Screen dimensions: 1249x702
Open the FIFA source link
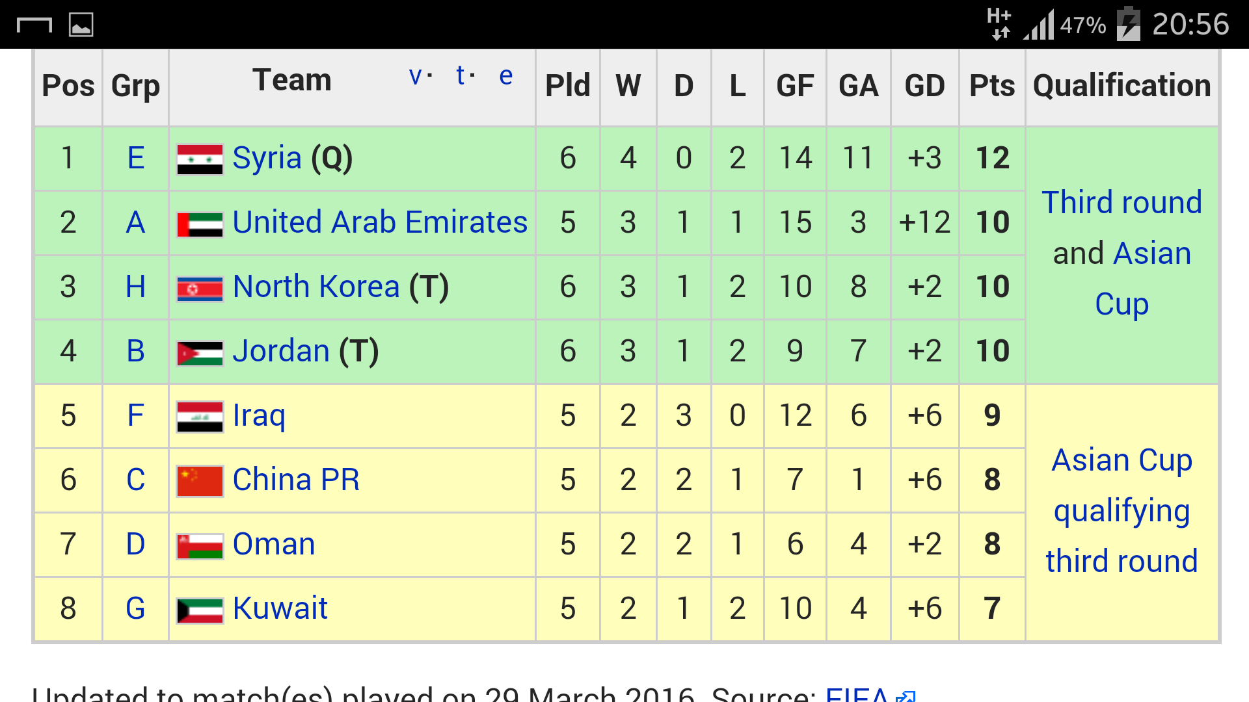click(856, 693)
